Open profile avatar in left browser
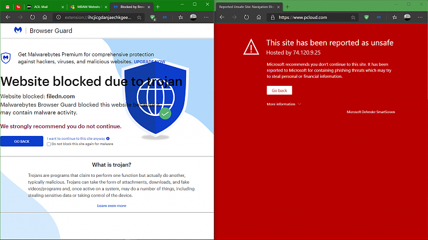Image resolution: width=428 pixels, height=240 pixels. click(x=193, y=17)
